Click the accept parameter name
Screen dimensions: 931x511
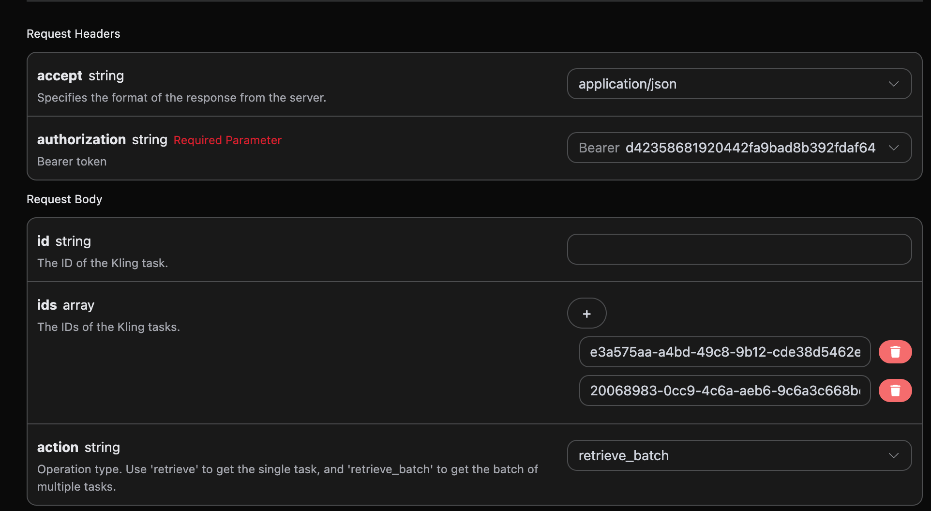pos(60,76)
